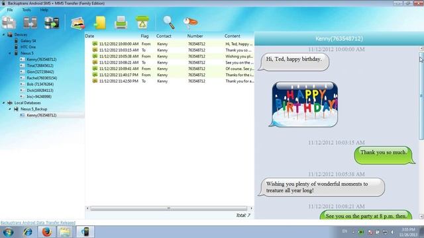The image size is (424, 238).
Task: Launch Internet Explorer from taskbar
Action: 28,232
